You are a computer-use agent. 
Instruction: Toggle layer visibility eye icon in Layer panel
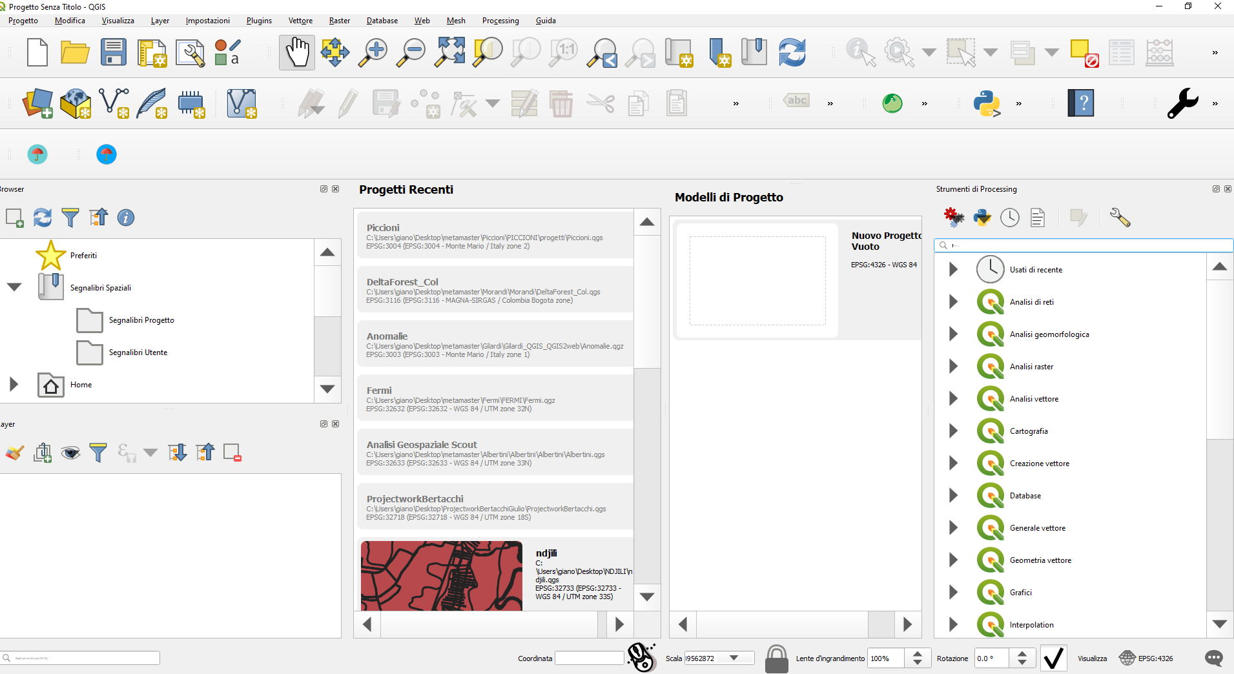coord(70,453)
